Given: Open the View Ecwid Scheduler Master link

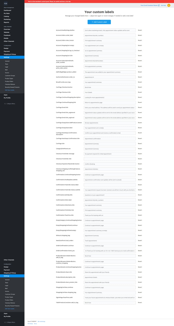Looking at the screenshot, I should tap(150, 5).
